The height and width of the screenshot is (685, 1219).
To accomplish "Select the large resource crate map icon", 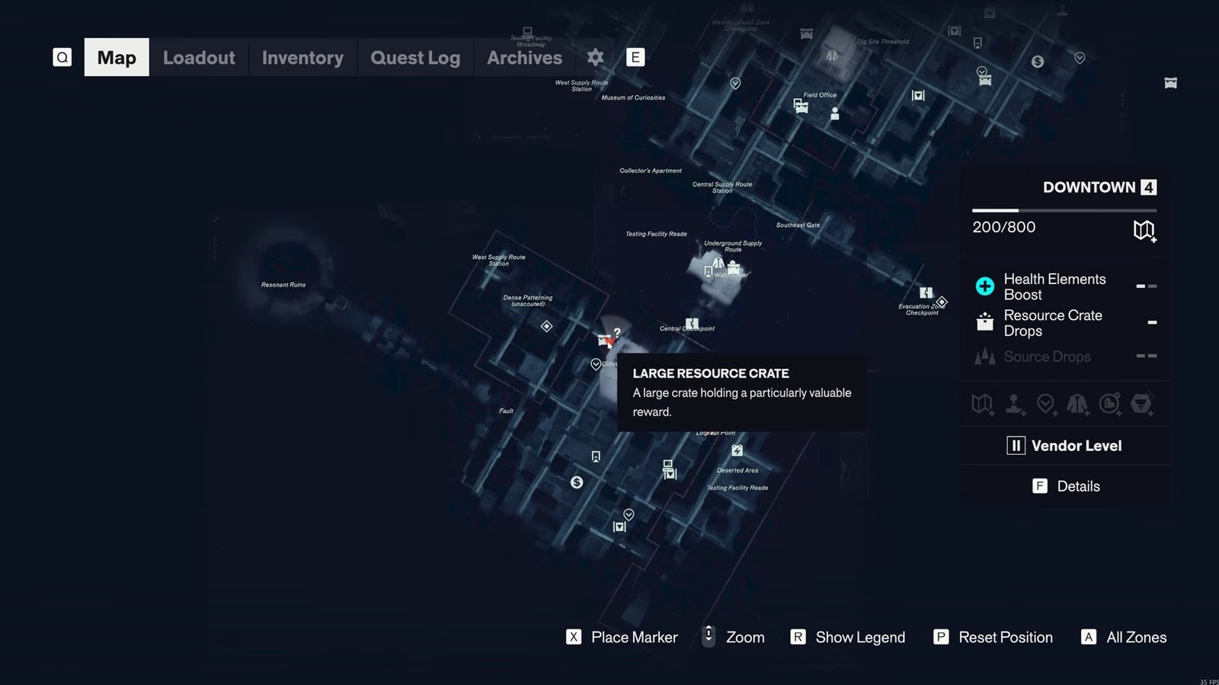I will pos(605,340).
